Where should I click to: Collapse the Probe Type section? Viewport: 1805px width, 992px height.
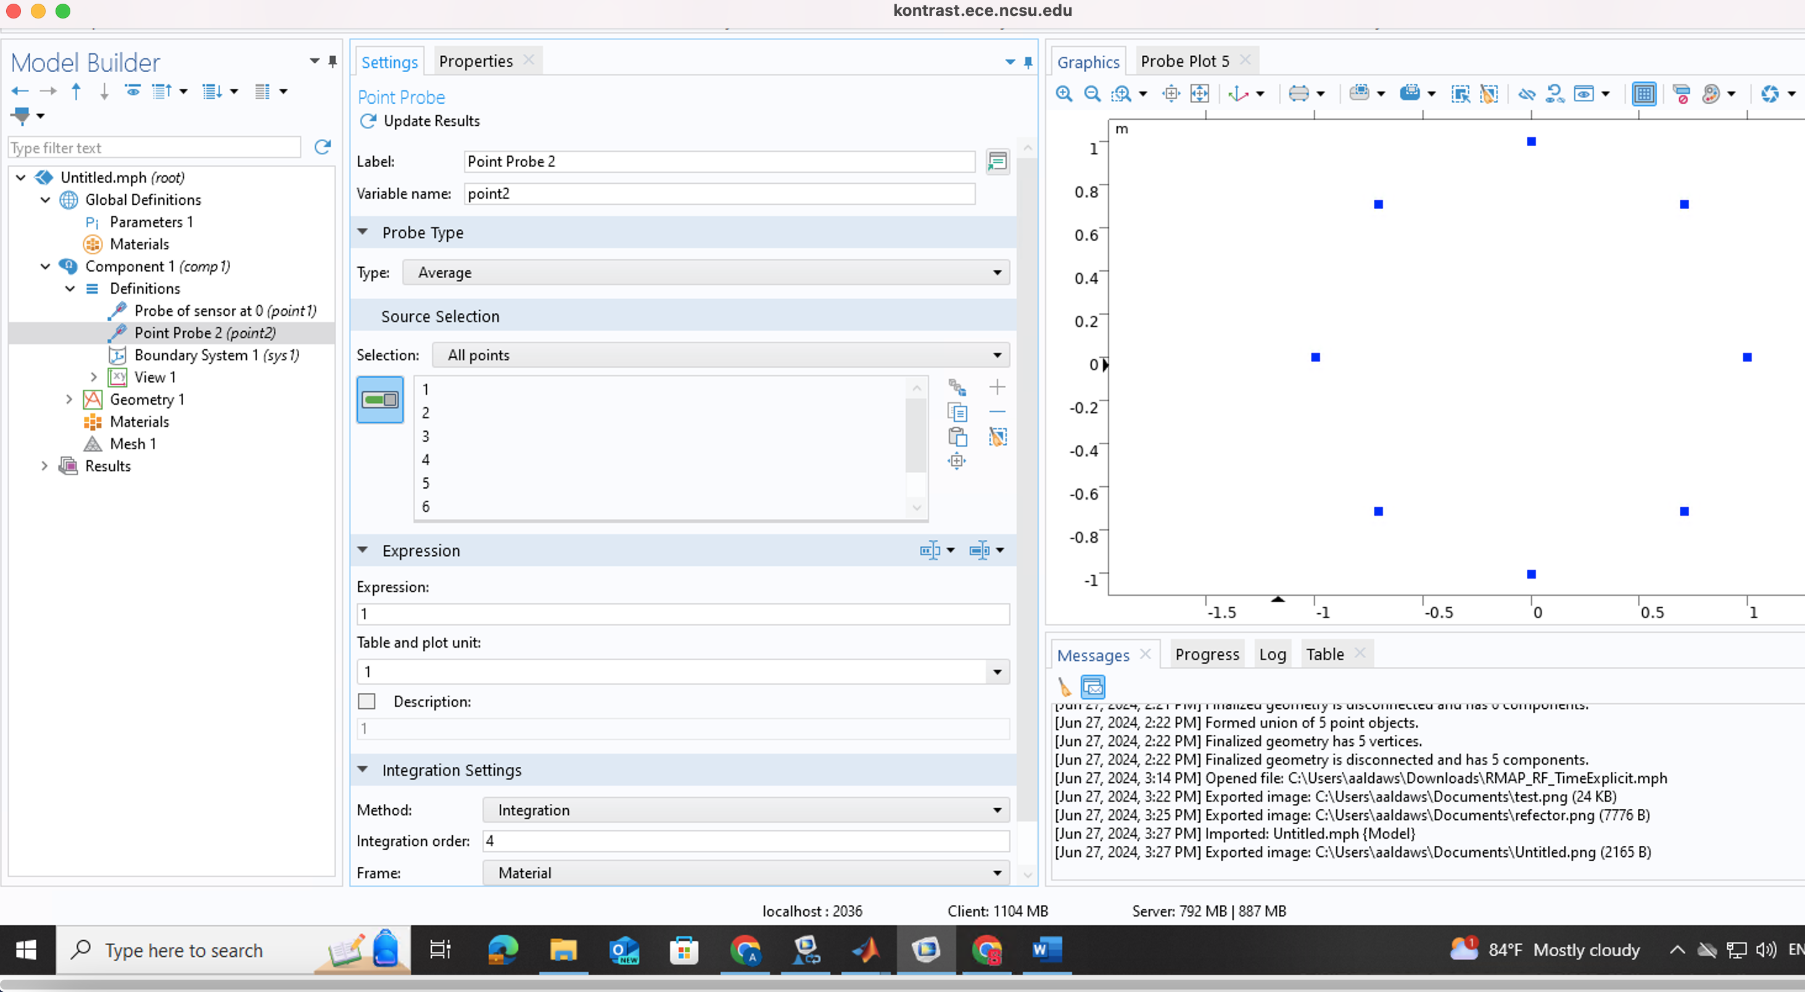tap(363, 232)
